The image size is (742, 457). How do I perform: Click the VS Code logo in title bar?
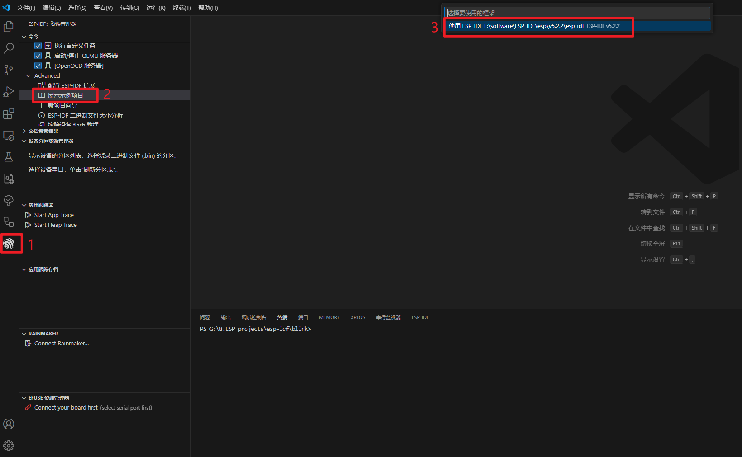pyautogui.click(x=6, y=8)
